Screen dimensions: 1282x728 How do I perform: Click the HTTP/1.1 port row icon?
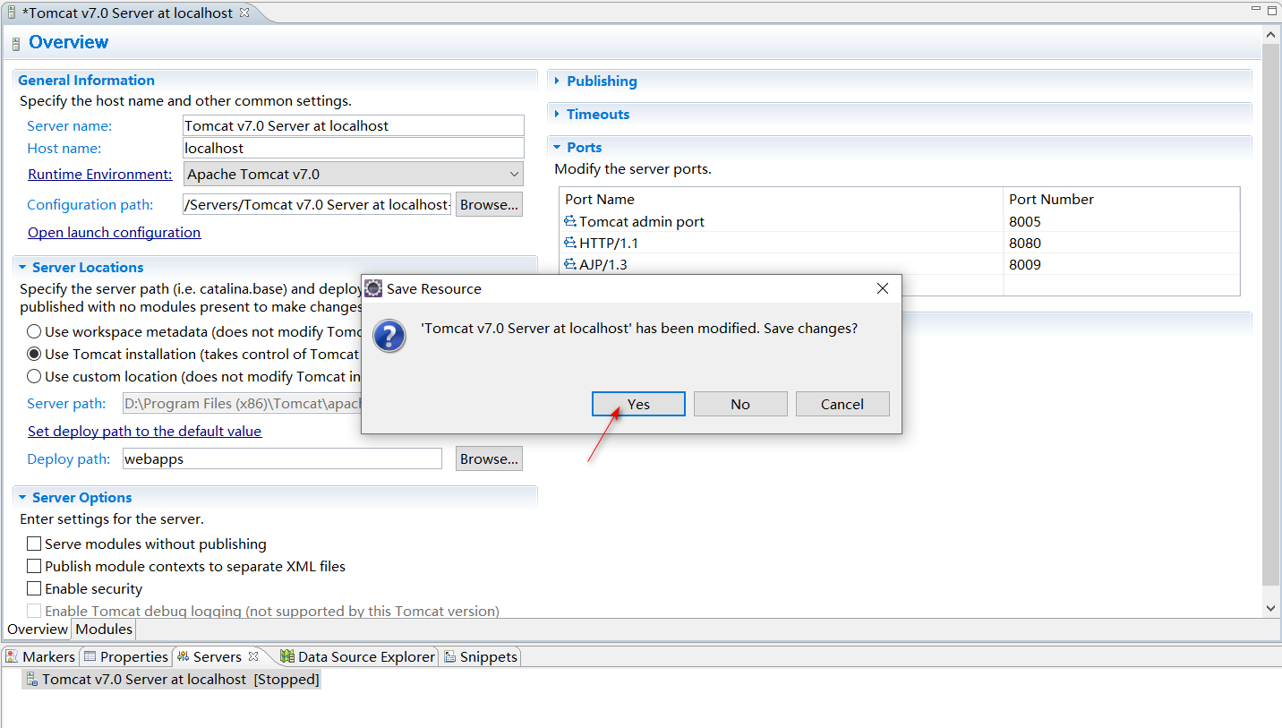point(570,243)
